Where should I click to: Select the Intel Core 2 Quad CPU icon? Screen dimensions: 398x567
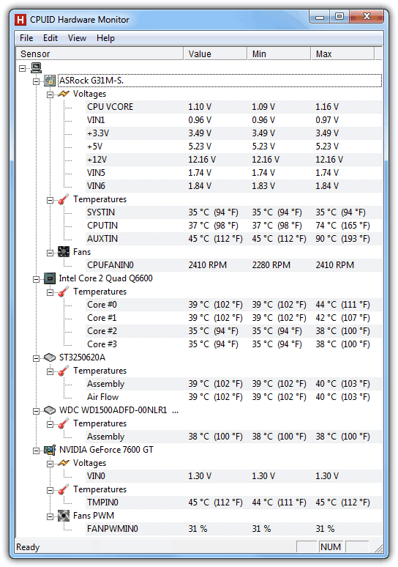(x=50, y=278)
